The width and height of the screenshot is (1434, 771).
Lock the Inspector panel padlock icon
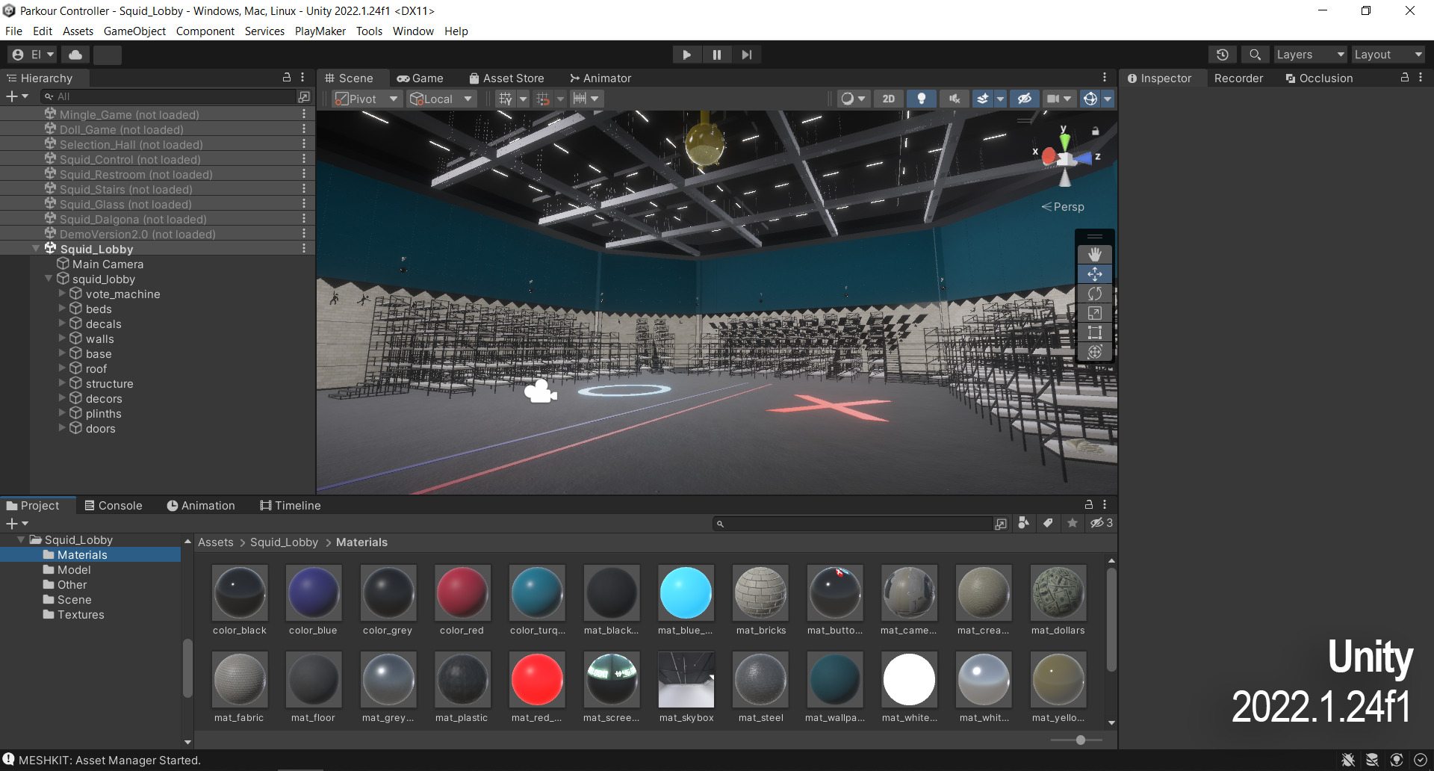point(1404,78)
